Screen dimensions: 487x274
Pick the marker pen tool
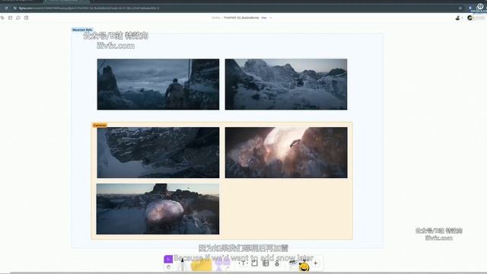183,265
